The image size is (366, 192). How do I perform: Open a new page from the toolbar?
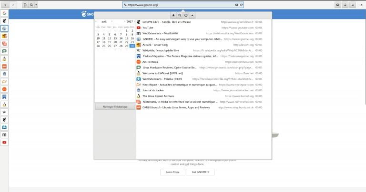(x=25, y=5)
